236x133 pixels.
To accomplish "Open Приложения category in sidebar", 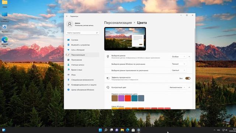I will tap(83, 60).
